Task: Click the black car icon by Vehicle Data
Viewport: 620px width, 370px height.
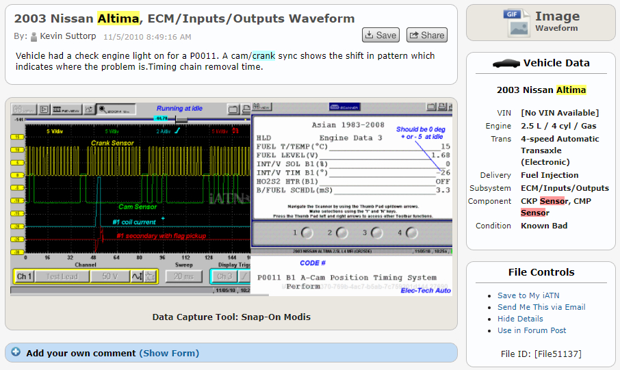Action: [506, 63]
